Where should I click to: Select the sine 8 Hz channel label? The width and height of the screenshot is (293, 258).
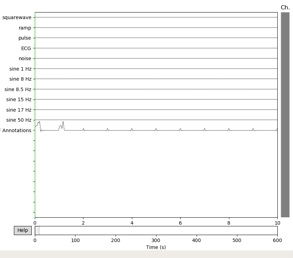coord(21,79)
